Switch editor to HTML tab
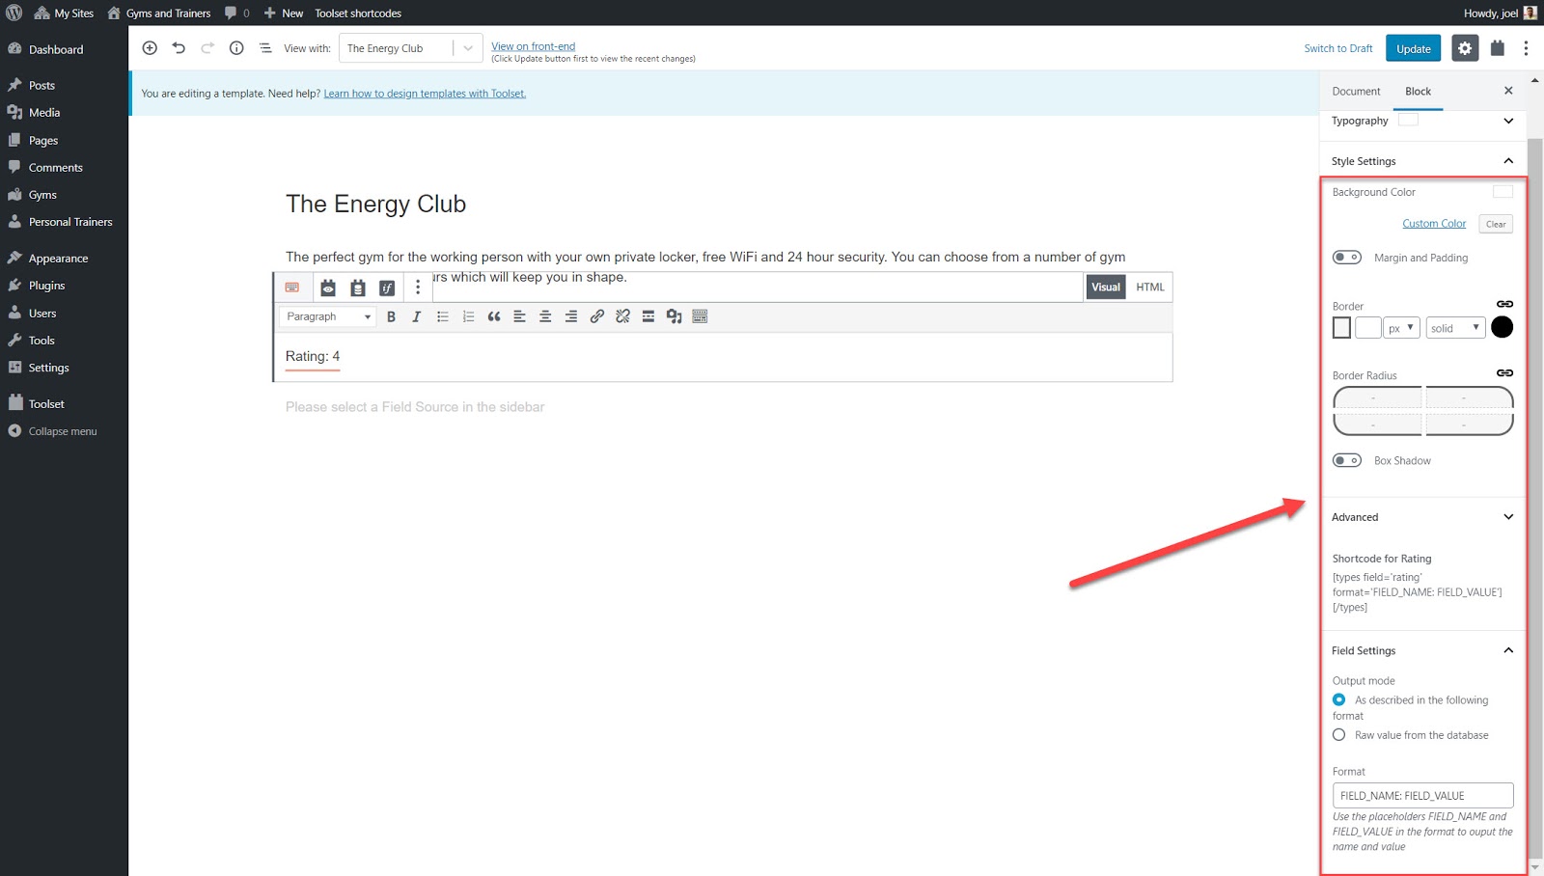Image resolution: width=1544 pixels, height=876 pixels. tap(1149, 287)
